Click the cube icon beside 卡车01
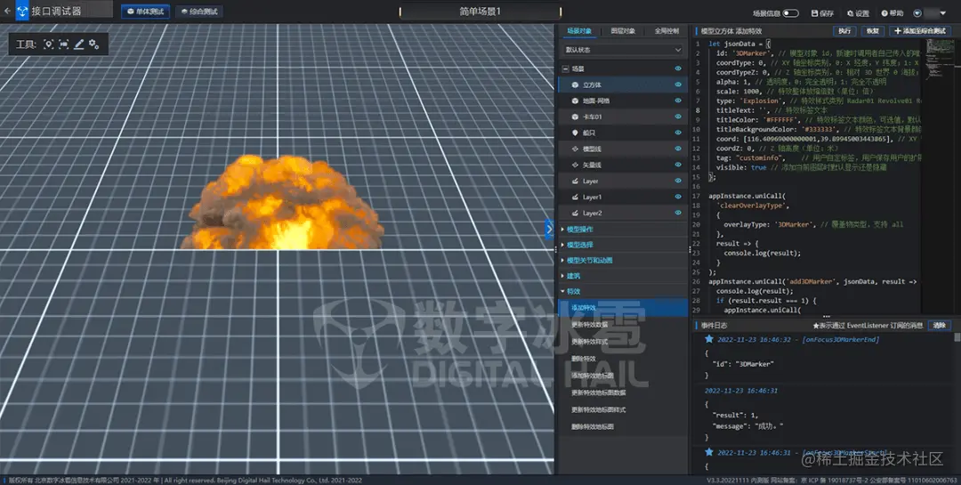 [x=575, y=117]
